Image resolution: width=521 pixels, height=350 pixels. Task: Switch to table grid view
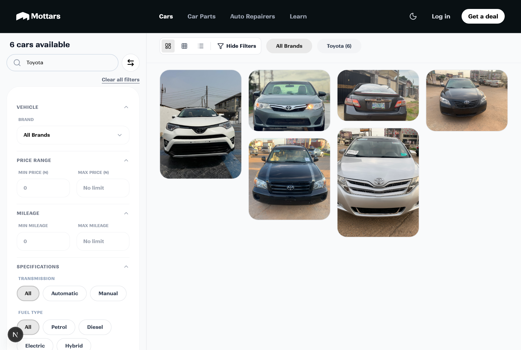[184, 46]
